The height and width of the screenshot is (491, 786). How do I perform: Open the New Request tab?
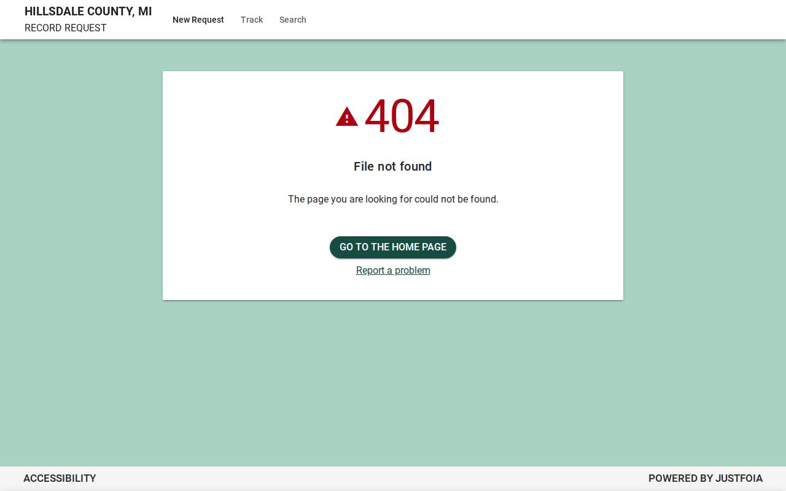click(x=198, y=20)
